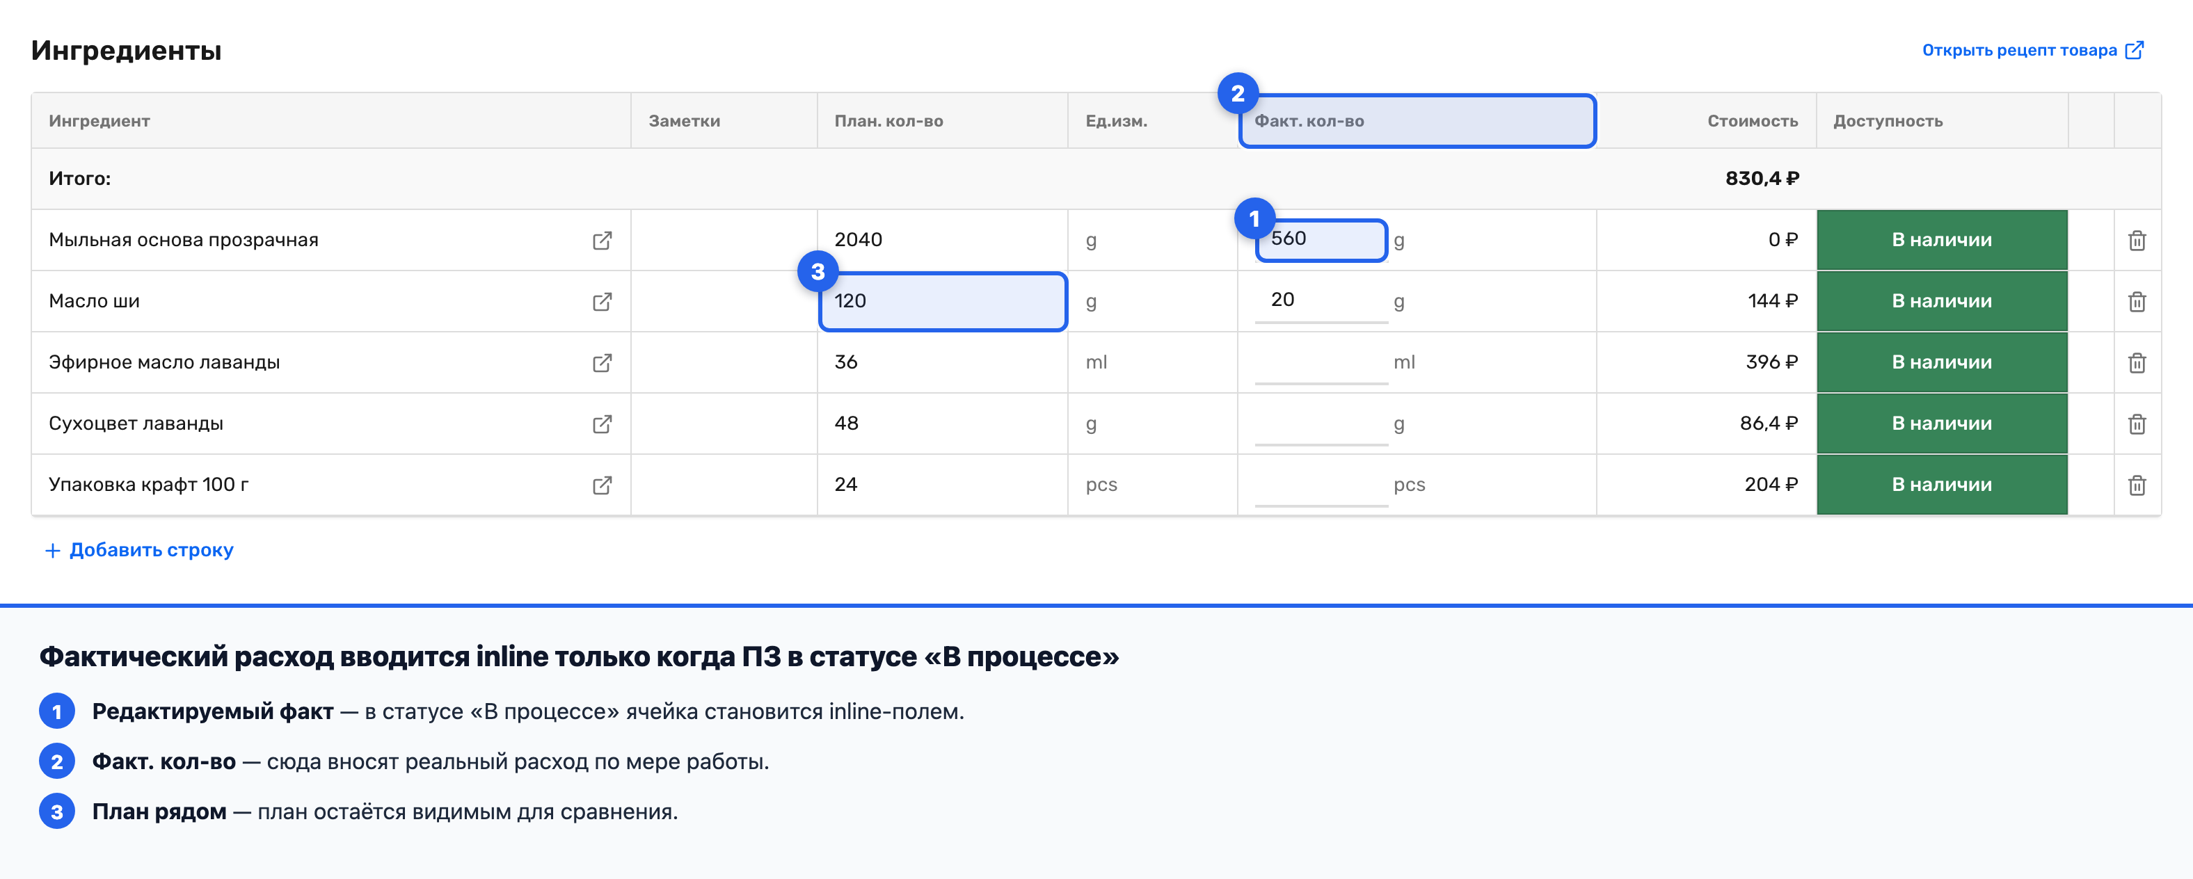The width and height of the screenshot is (2193, 879).
Task: Open Упаковка крафт 100 г link icon
Action: [x=602, y=486]
